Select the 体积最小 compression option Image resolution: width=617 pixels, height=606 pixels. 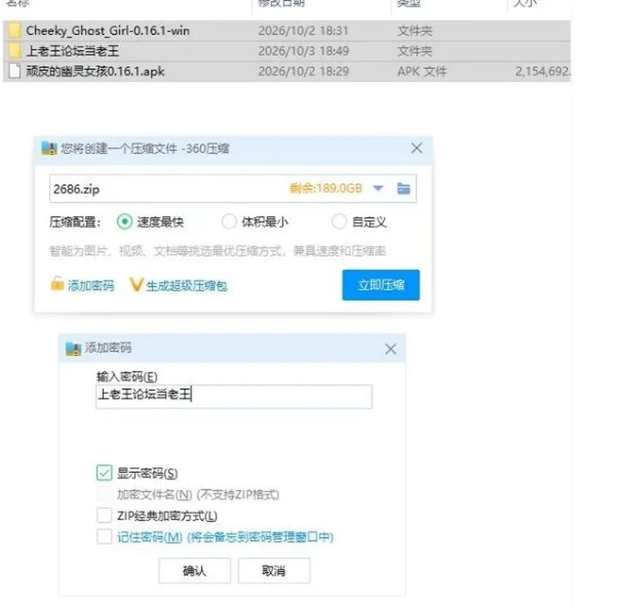click(229, 221)
